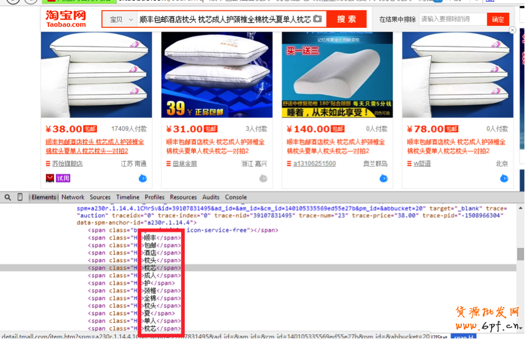
Task: Click the 包邮 badge next to ¥78.00
Action: (451, 129)
